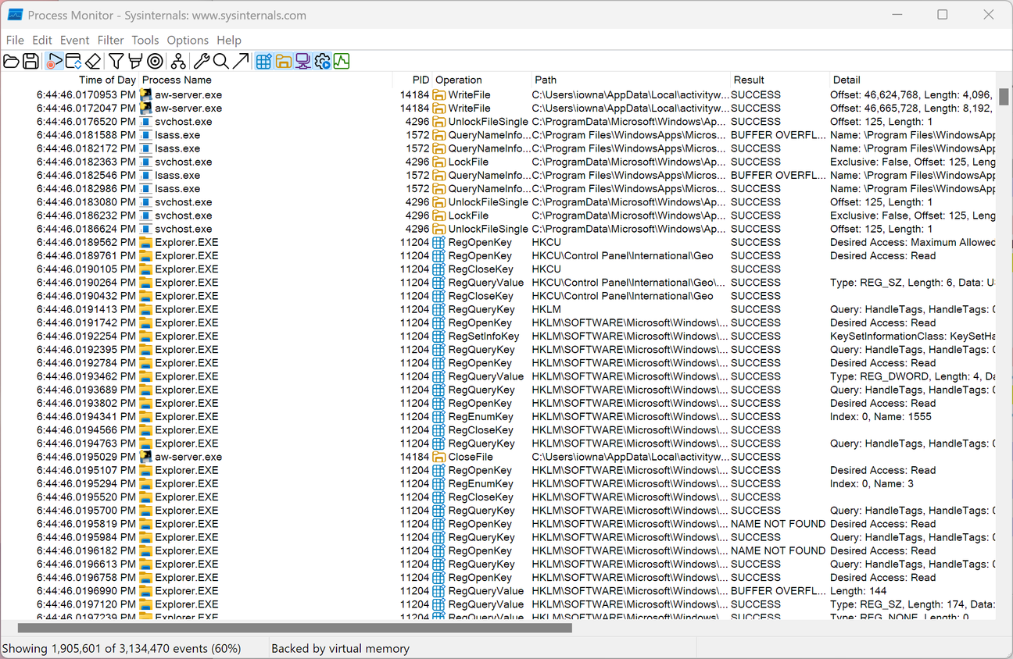This screenshot has height=659, width=1013.
Task: Toggle Show Registry Activity filter
Action: [264, 61]
